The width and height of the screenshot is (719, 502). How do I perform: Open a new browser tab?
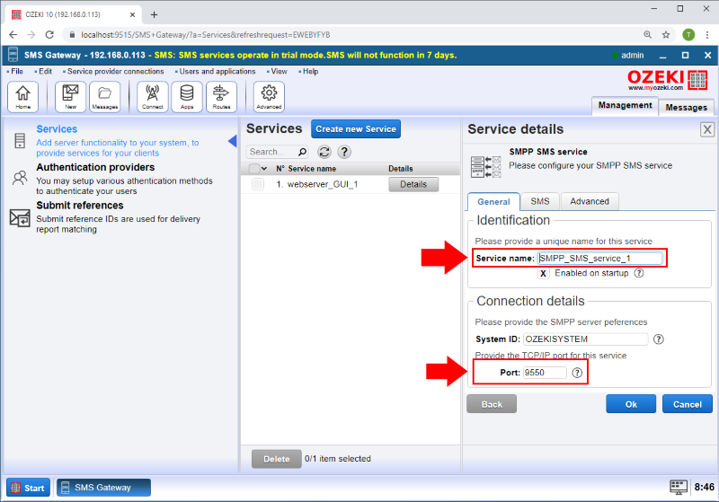tap(154, 14)
